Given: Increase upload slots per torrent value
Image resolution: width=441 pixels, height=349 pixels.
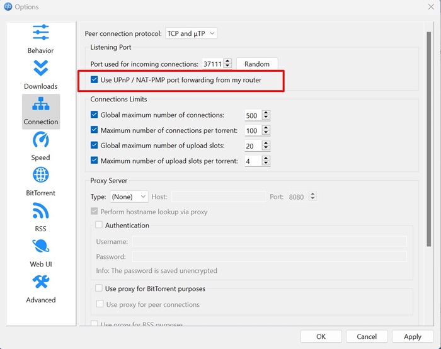Looking at the screenshot, I should point(266,158).
